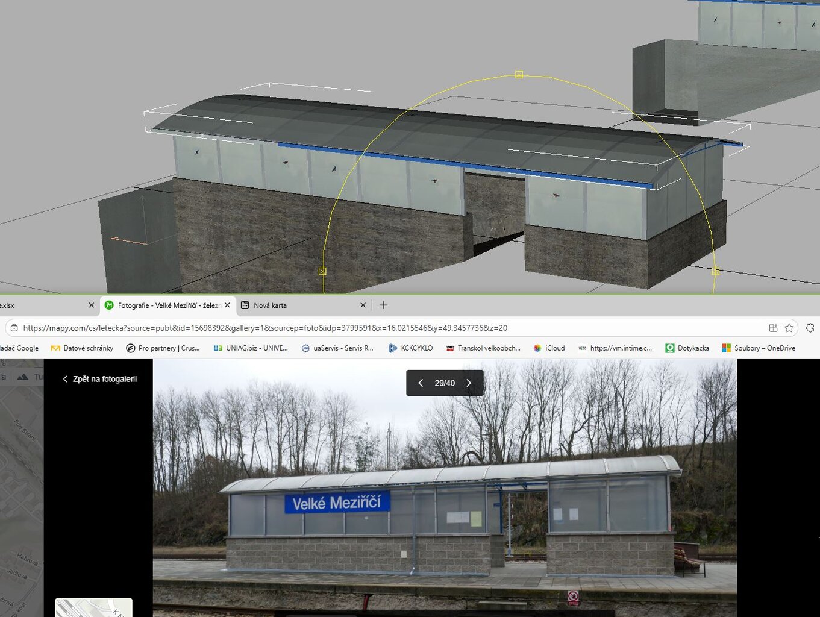Click the mapy.com URL address field
Image resolution: width=820 pixels, height=617 pixels.
point(265,328)
